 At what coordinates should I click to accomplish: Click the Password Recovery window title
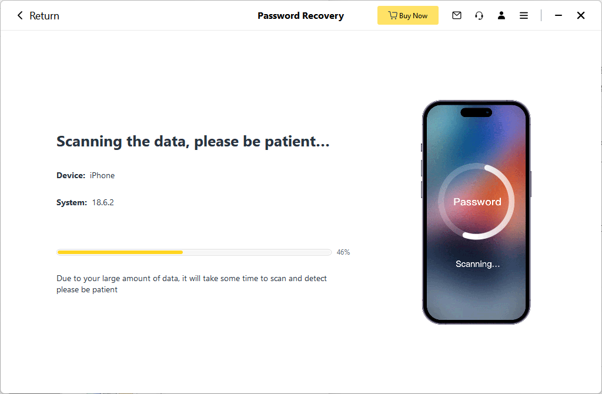(x=300, y=16)
